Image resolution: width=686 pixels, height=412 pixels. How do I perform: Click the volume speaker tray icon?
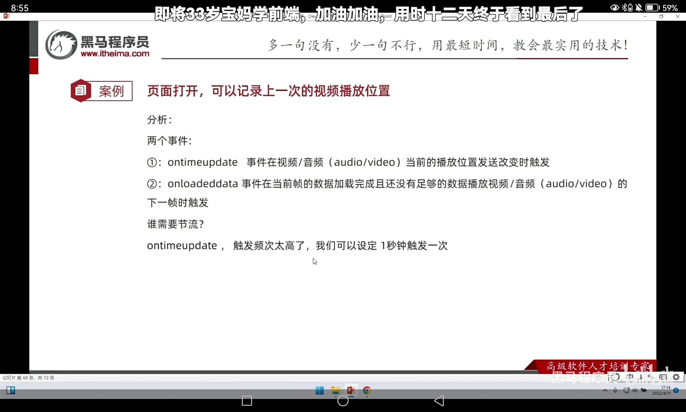click(635, 390)
